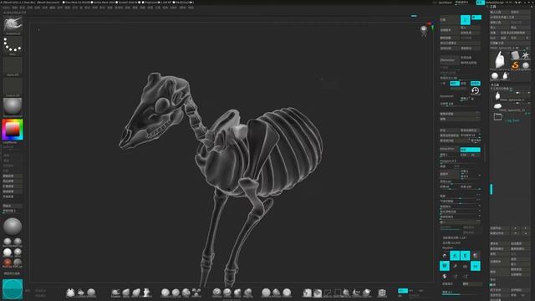Image resolution: width=535 pixels, height=301 pixels.
Task: Toggle the large cyan square button atop right tray
Action: coord(466,20)
